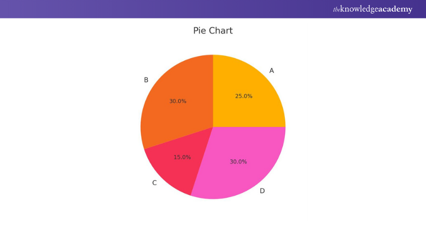This screenshot has width=426, height=225.
Task: Click the script word "the" in the logo
Action: pos(336,9)
